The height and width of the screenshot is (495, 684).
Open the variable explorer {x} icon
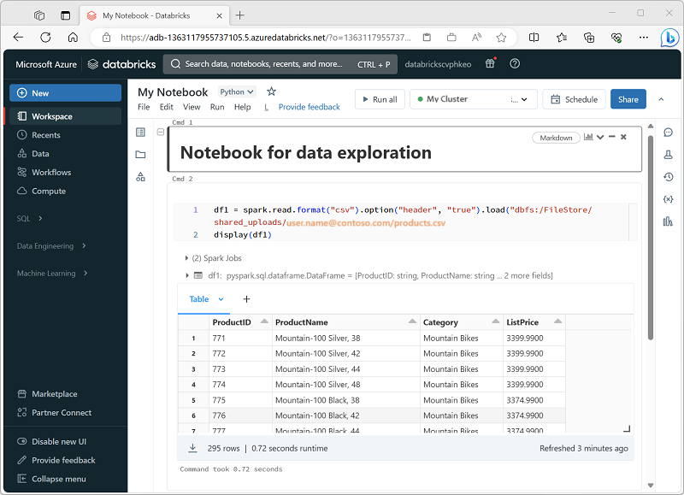point(669,199)
